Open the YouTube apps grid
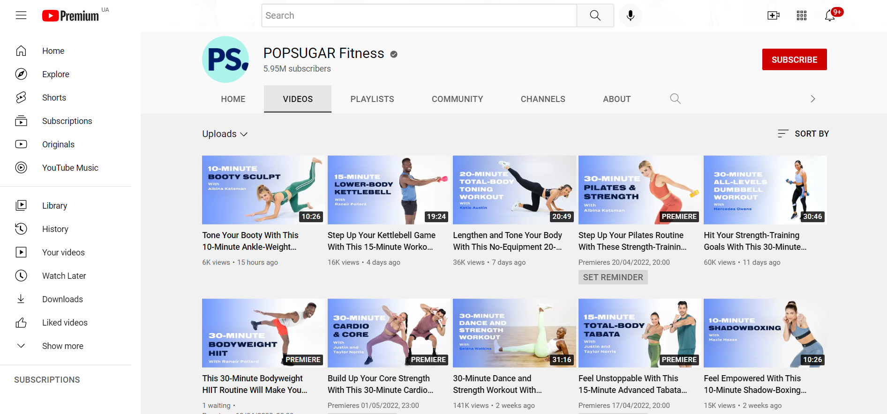 click(x=802, y=15)
